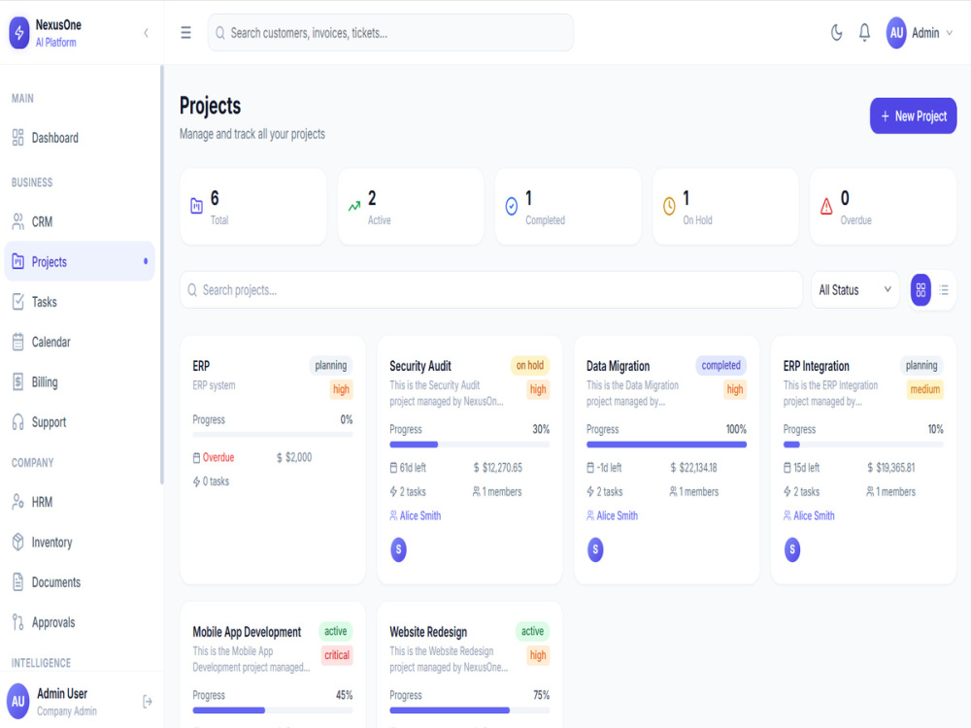The width and height of the screenshot is (971, 728).
Task: Click Alice Smith on the Security Audit card
Action: 420,515
